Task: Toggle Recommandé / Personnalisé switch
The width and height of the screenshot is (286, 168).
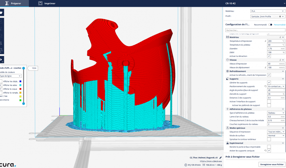Action: [x=270, y=25]
